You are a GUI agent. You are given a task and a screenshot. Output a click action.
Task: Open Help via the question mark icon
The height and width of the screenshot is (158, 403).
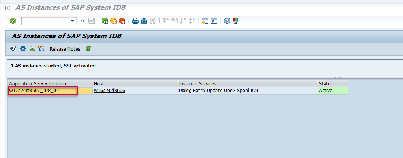(x=227, y=21)
